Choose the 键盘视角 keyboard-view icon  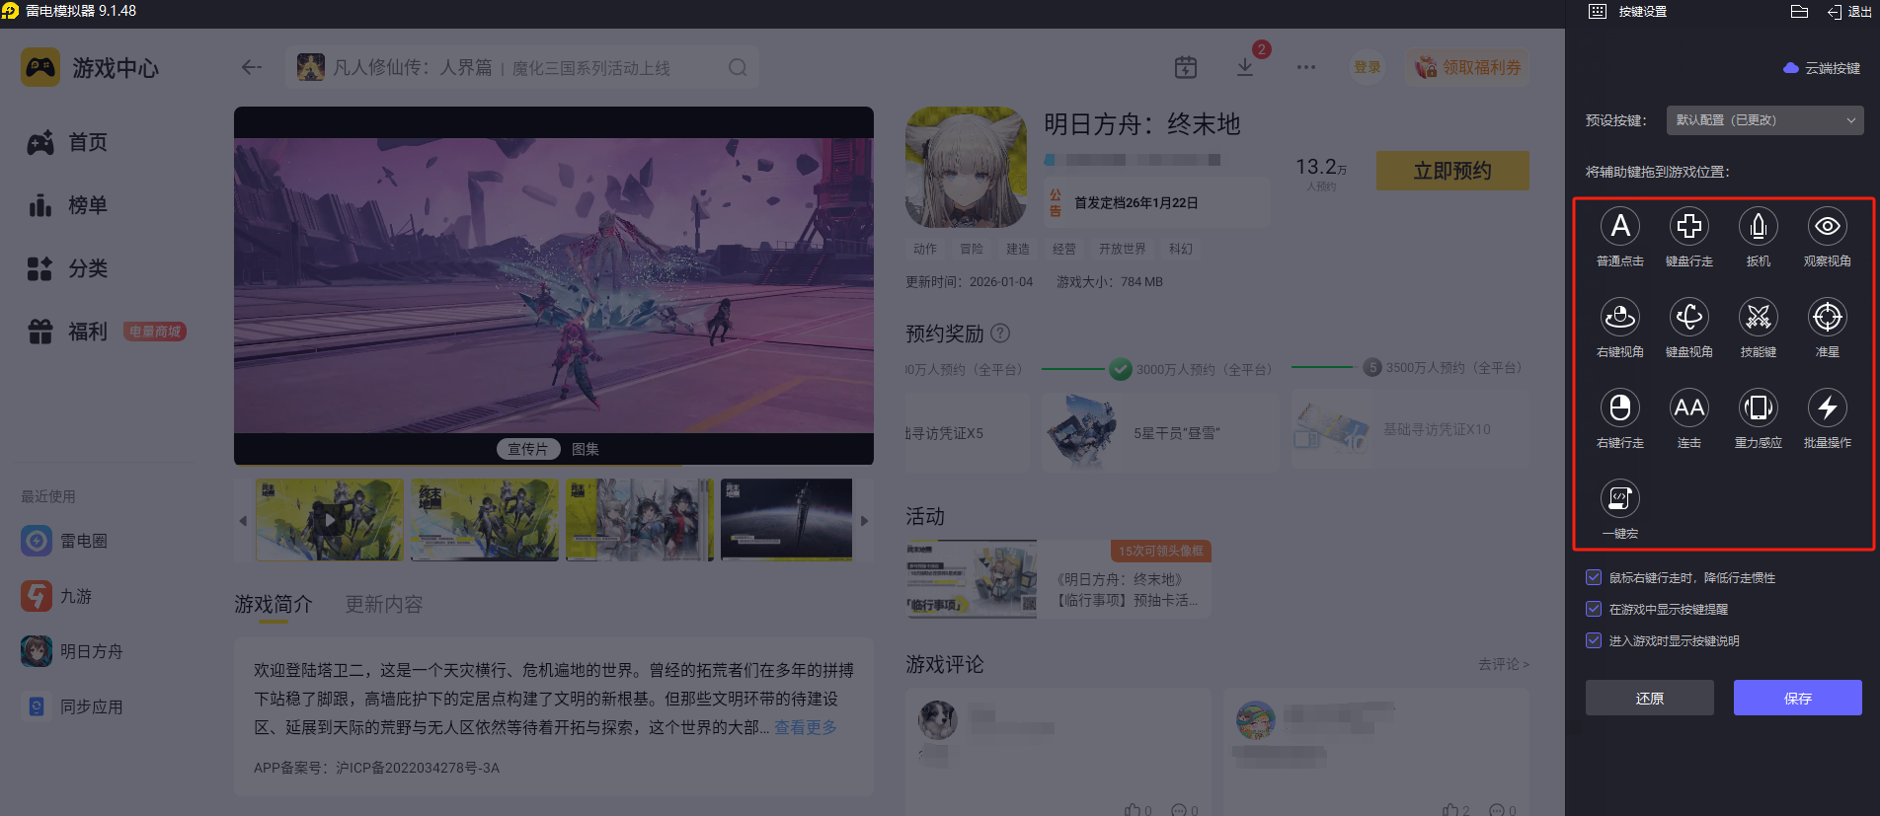[1689, 318]
